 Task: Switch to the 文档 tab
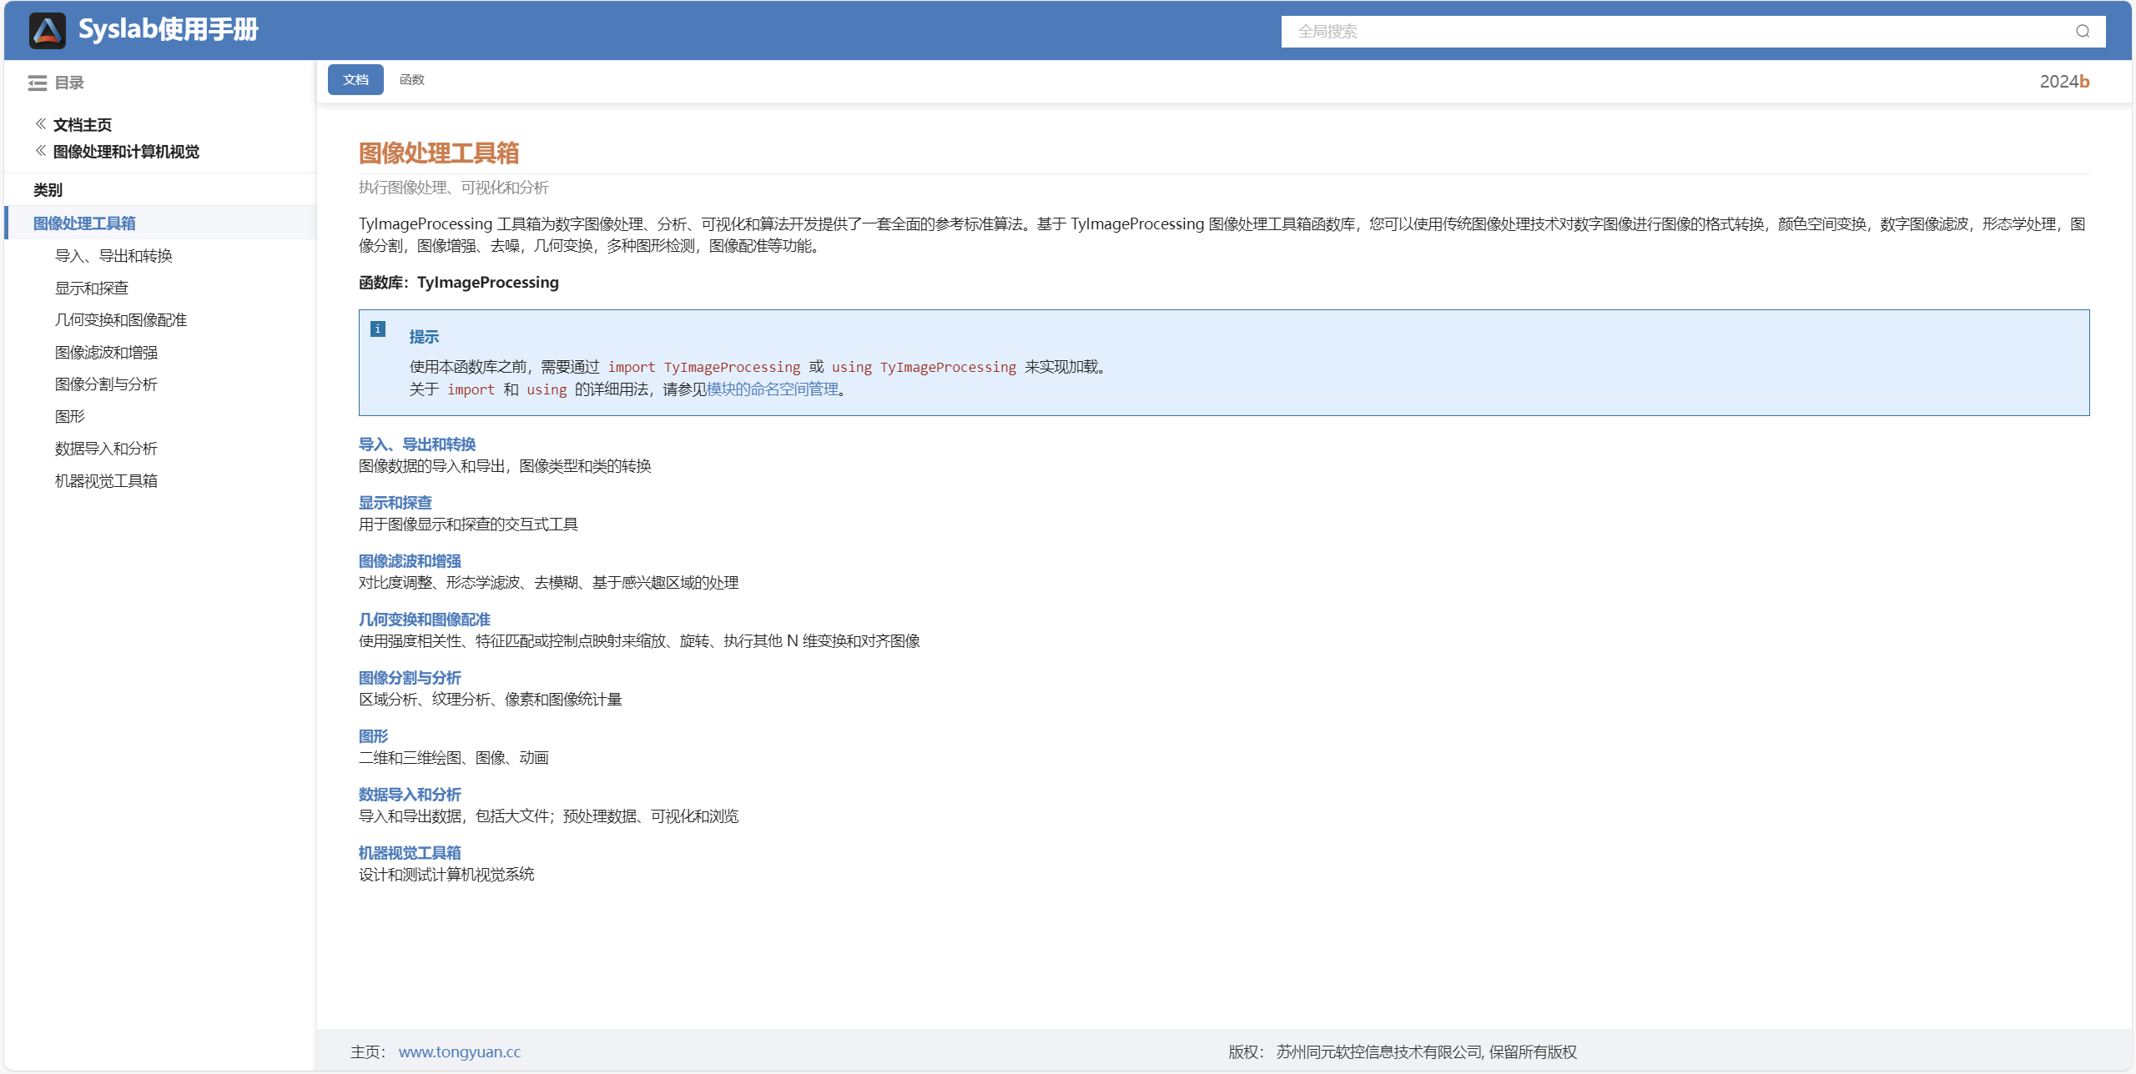(355, 80)
